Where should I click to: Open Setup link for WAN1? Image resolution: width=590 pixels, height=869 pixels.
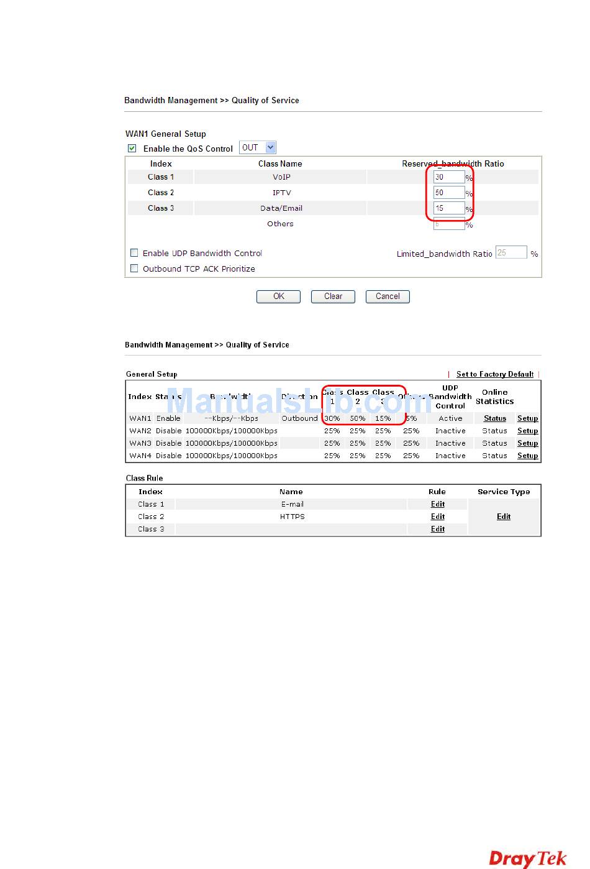tap(528, 418)
